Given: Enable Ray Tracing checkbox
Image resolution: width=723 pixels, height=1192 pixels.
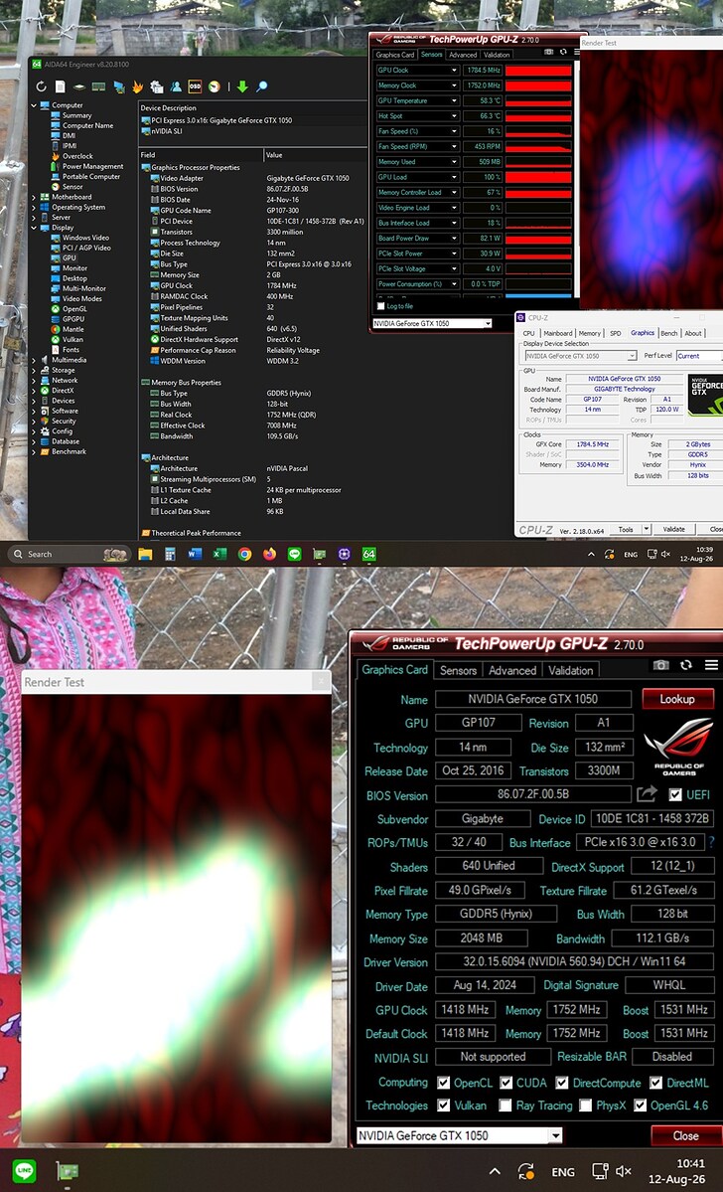Looking at the screenshot, I should pyautogui.click(x=506, y=1106).
